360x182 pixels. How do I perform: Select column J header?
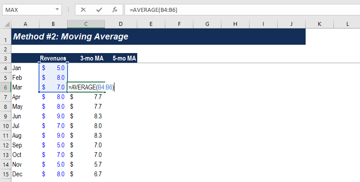point(291,24)
